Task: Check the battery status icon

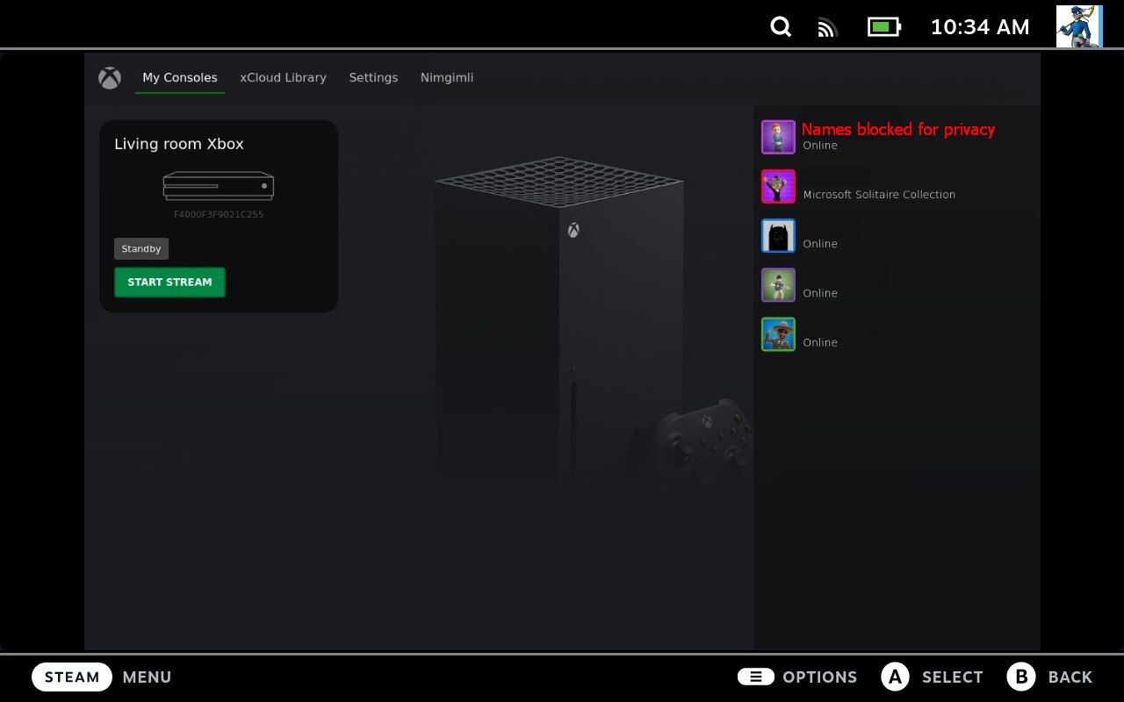Action: 883,27
